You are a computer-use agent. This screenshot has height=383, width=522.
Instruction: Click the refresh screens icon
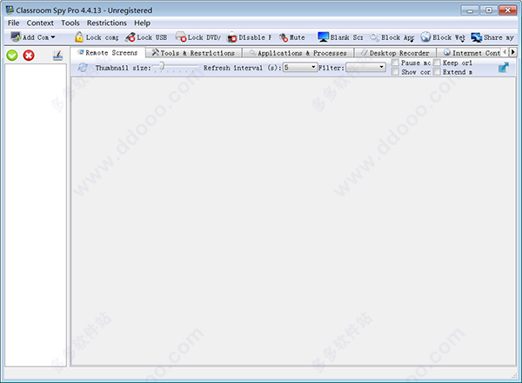[x=83, y=68]
